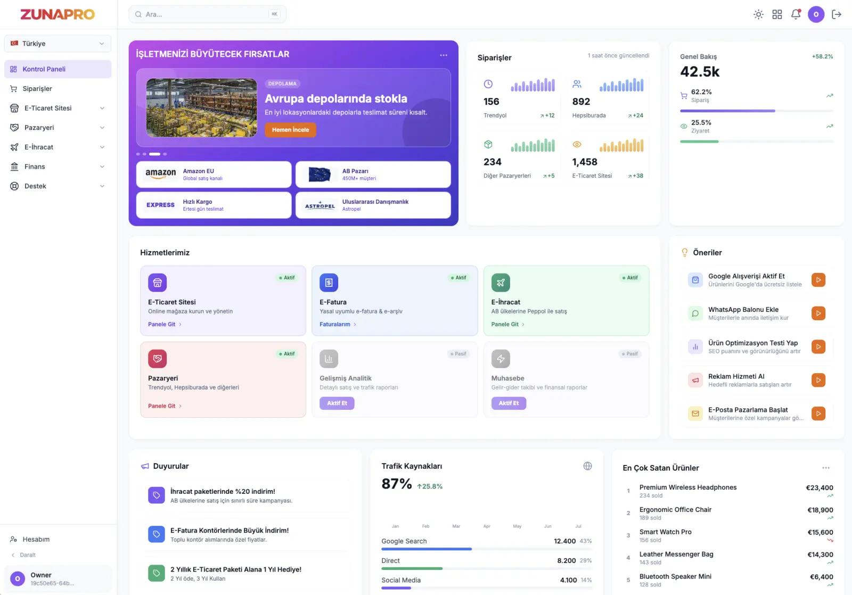Screen dimensions: 852x595
Task: Click the warehouse banner image
Action: [x=201, y=108]
